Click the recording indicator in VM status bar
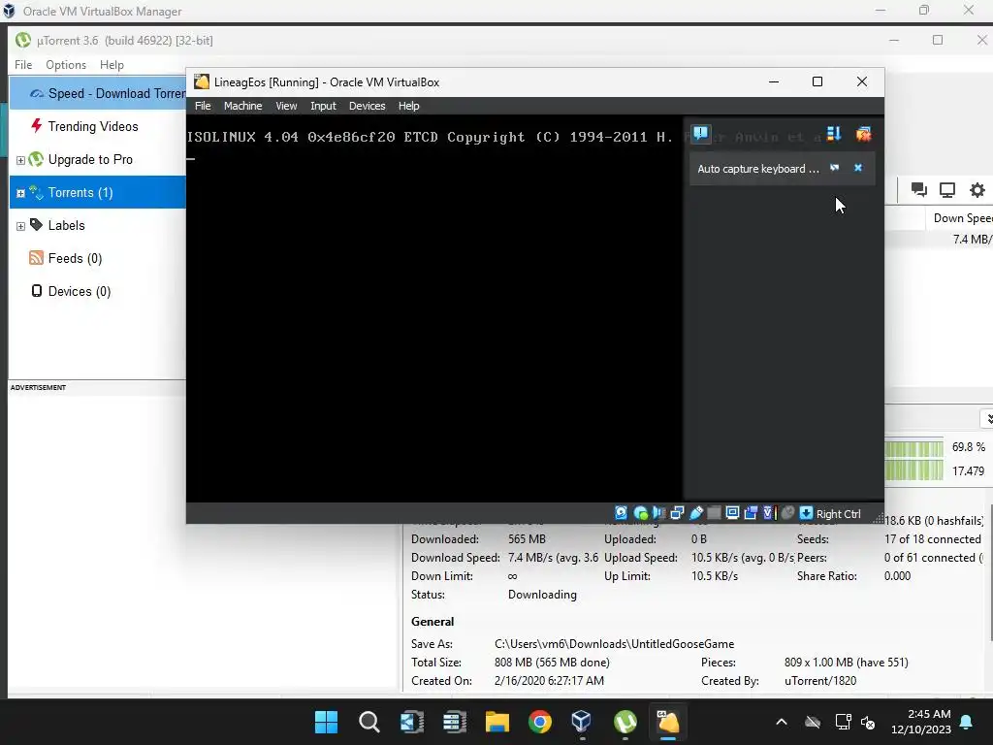The image size is (993, 745). pyautogui.click(x=751, y=513)
